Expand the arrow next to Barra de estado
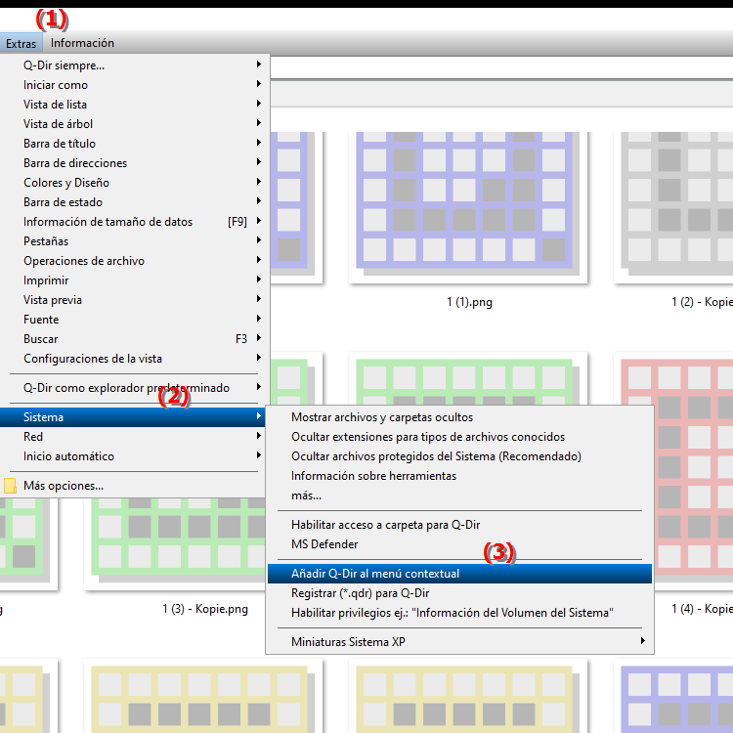 (259, 201)
